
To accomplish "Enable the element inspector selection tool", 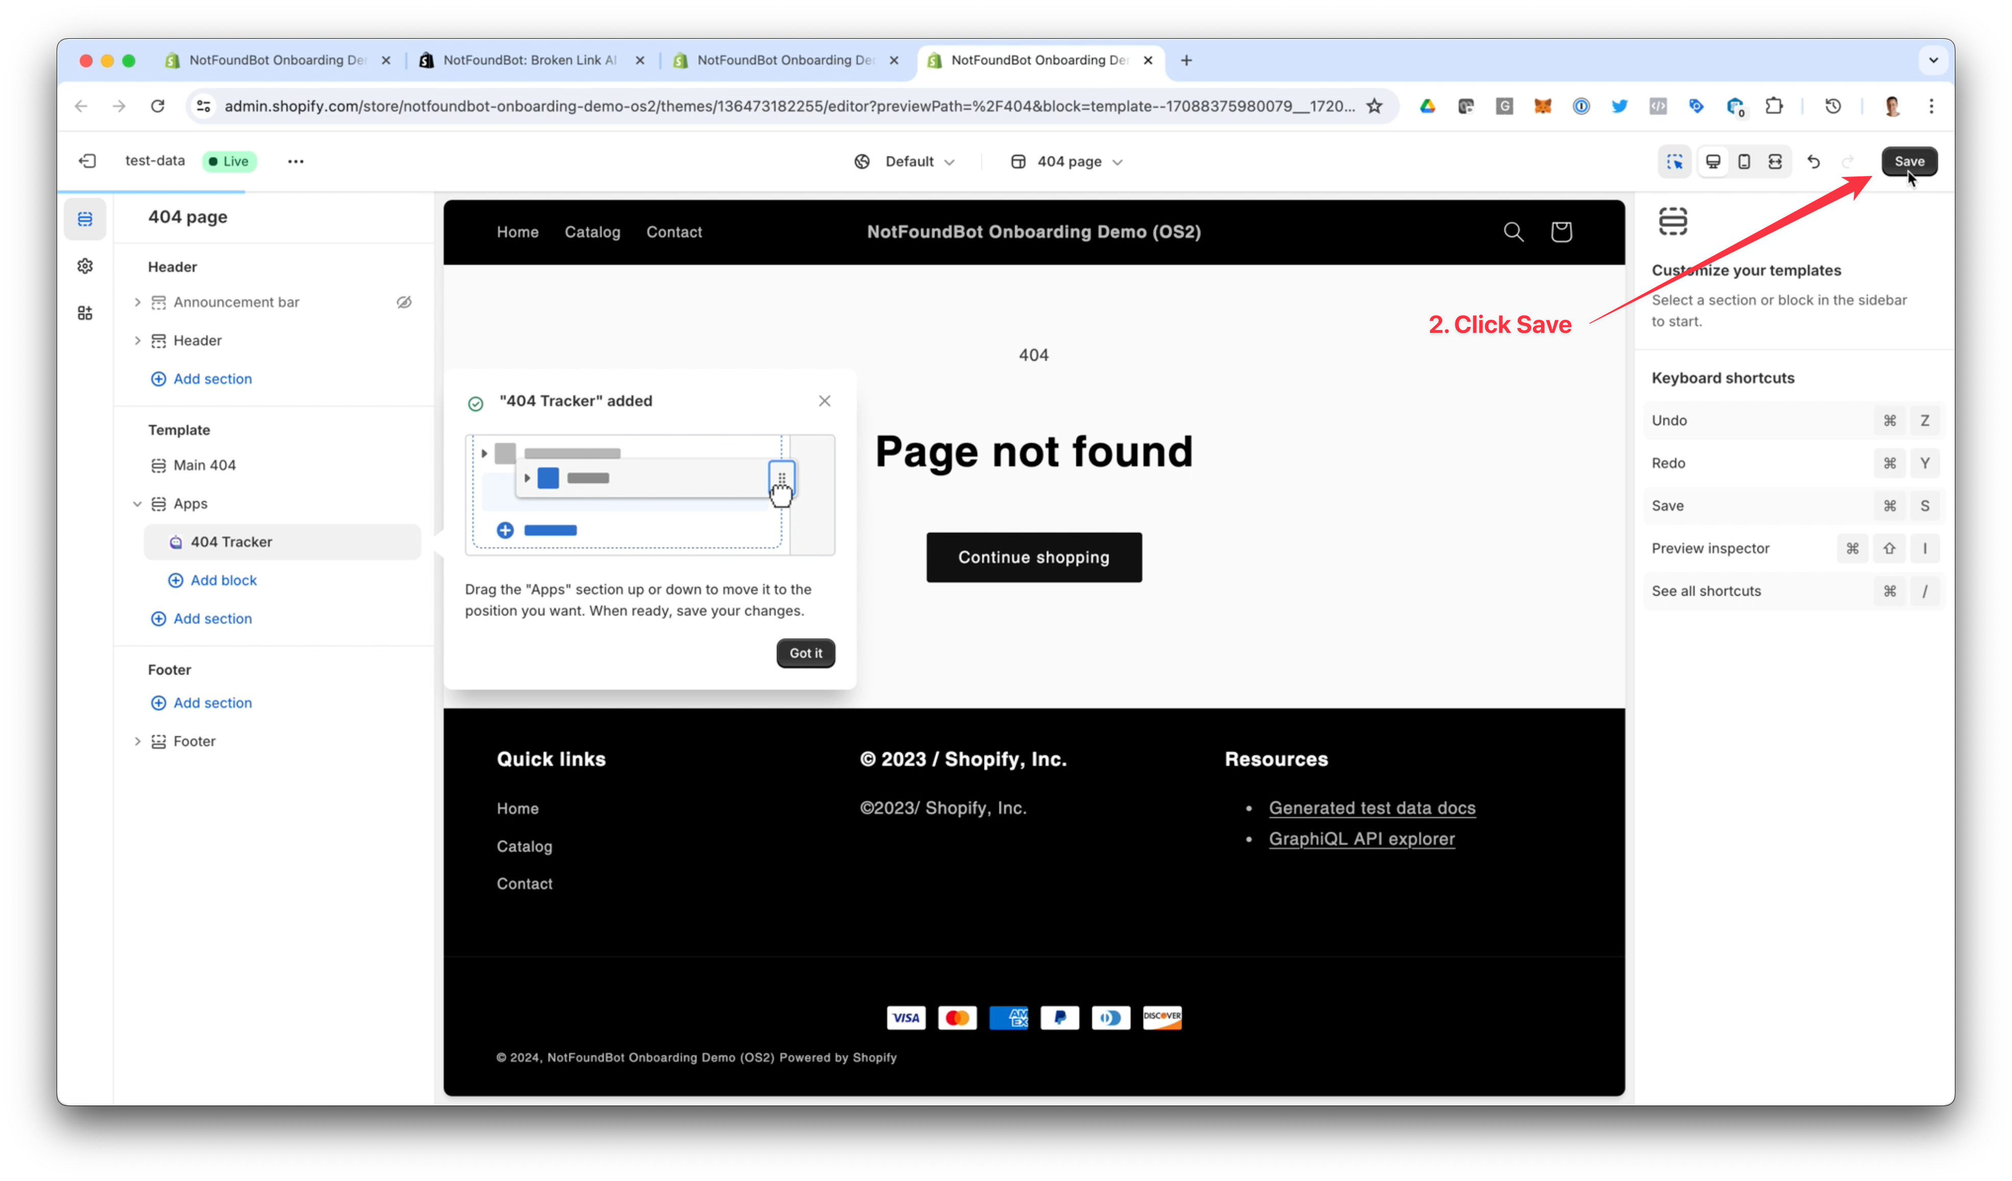I will coord(1675,161).
